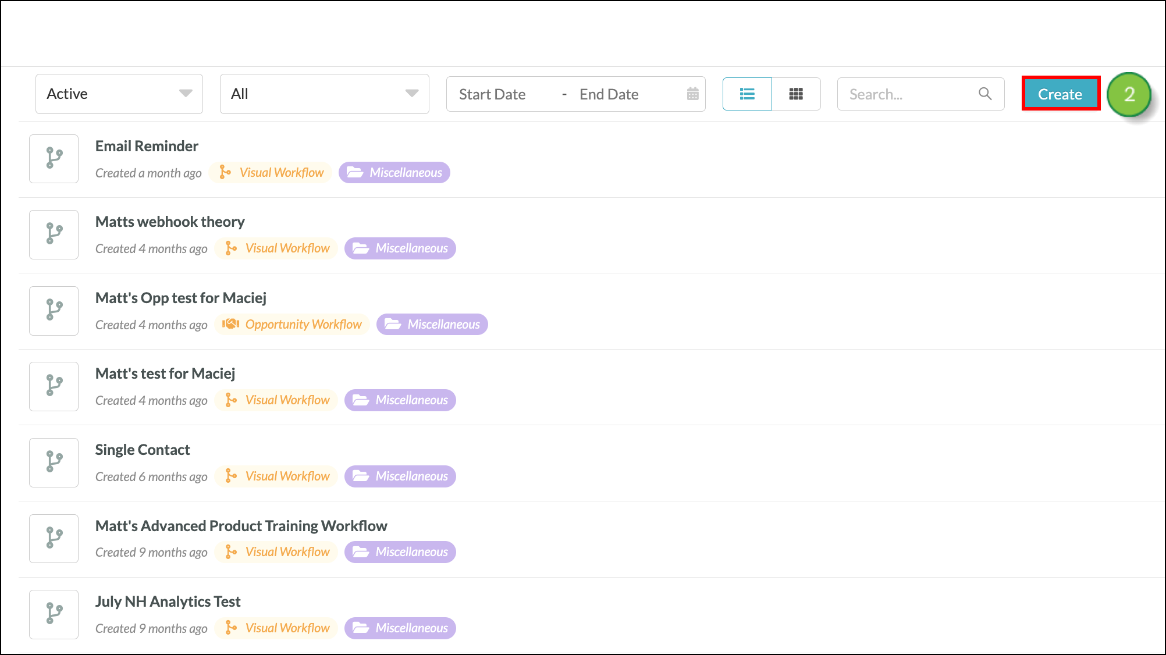This screenshot has height=655, width=1166.
Task: Click the Start Date field
Action: click(492, 94)
